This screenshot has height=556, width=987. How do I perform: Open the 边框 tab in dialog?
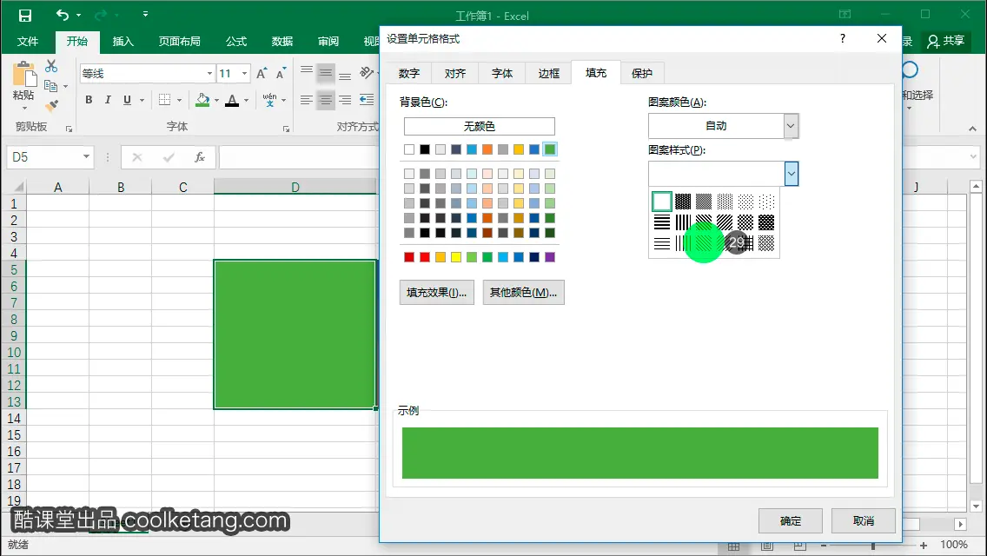click(x=548, y=74)
